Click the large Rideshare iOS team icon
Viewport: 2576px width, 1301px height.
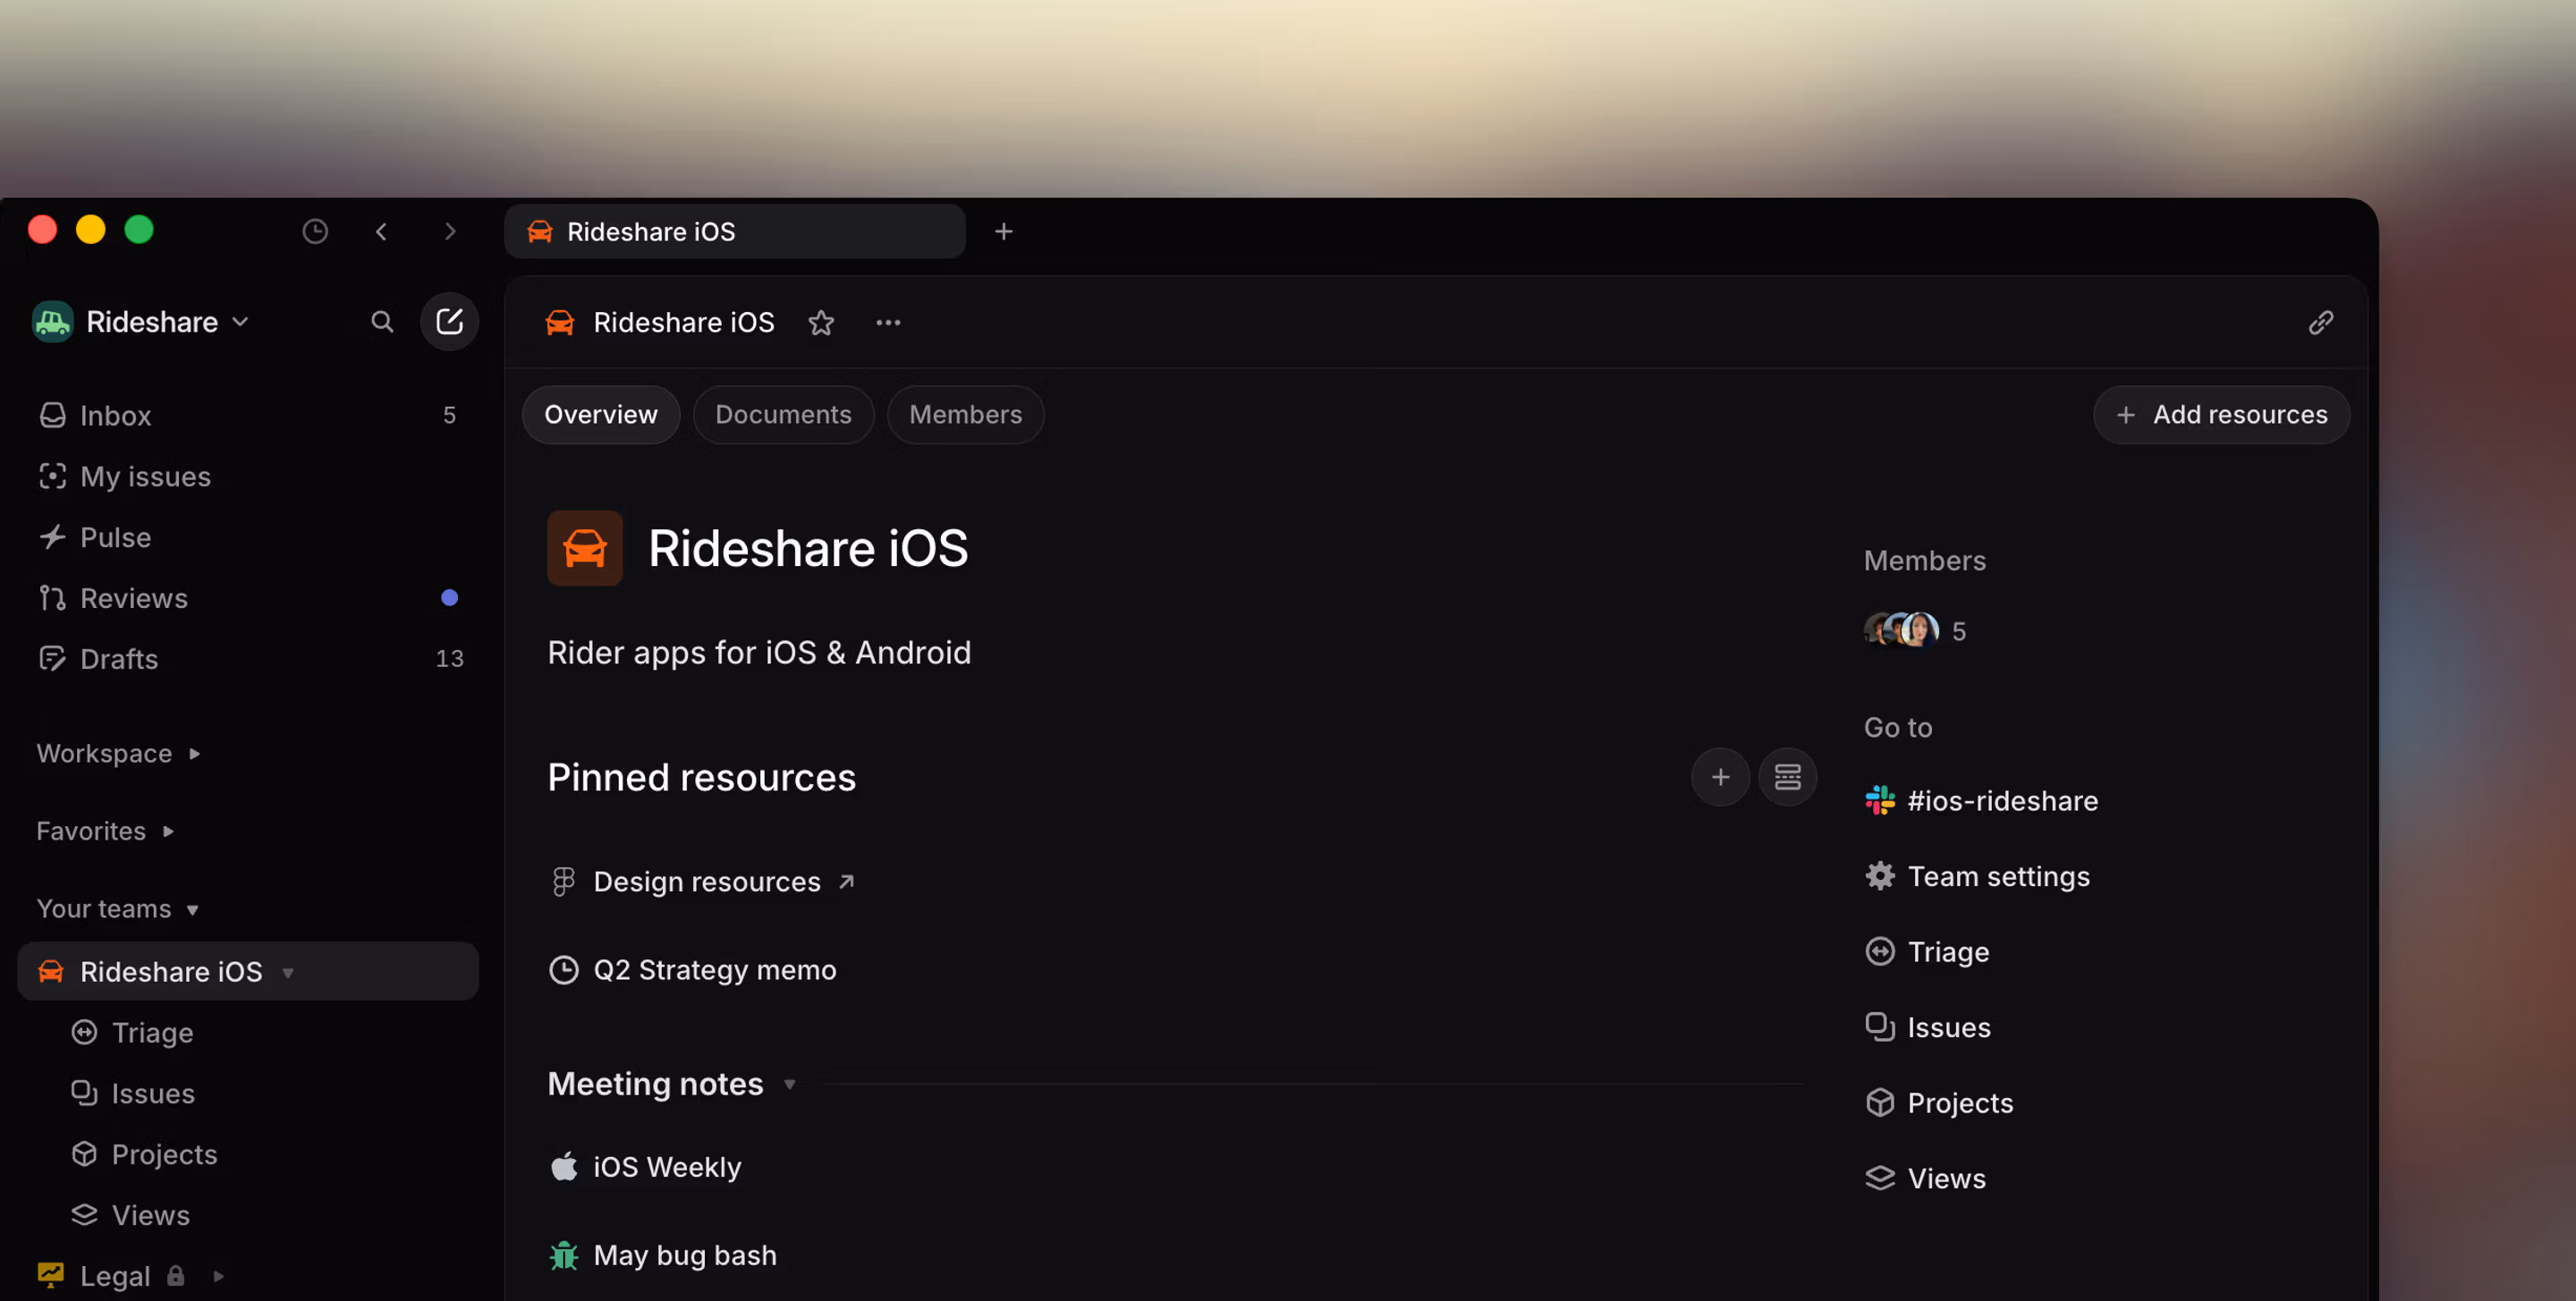click(585, 548)
